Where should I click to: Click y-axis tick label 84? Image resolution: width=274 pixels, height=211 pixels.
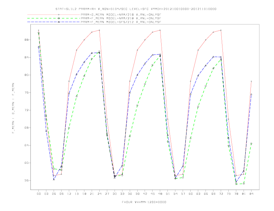point(26,58)
